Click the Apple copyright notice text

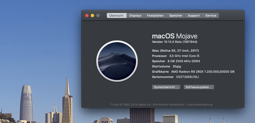pyautogui.click(x=148, y=105)
